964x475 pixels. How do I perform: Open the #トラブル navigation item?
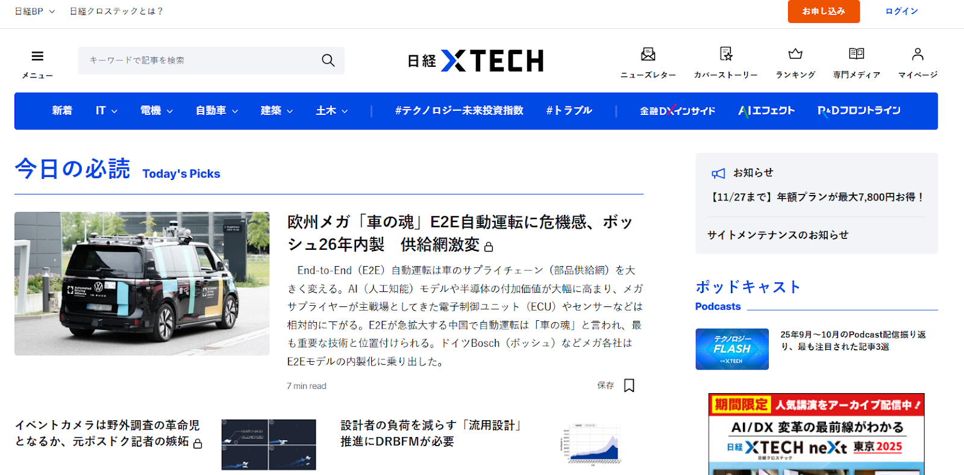tap(569, 111)
